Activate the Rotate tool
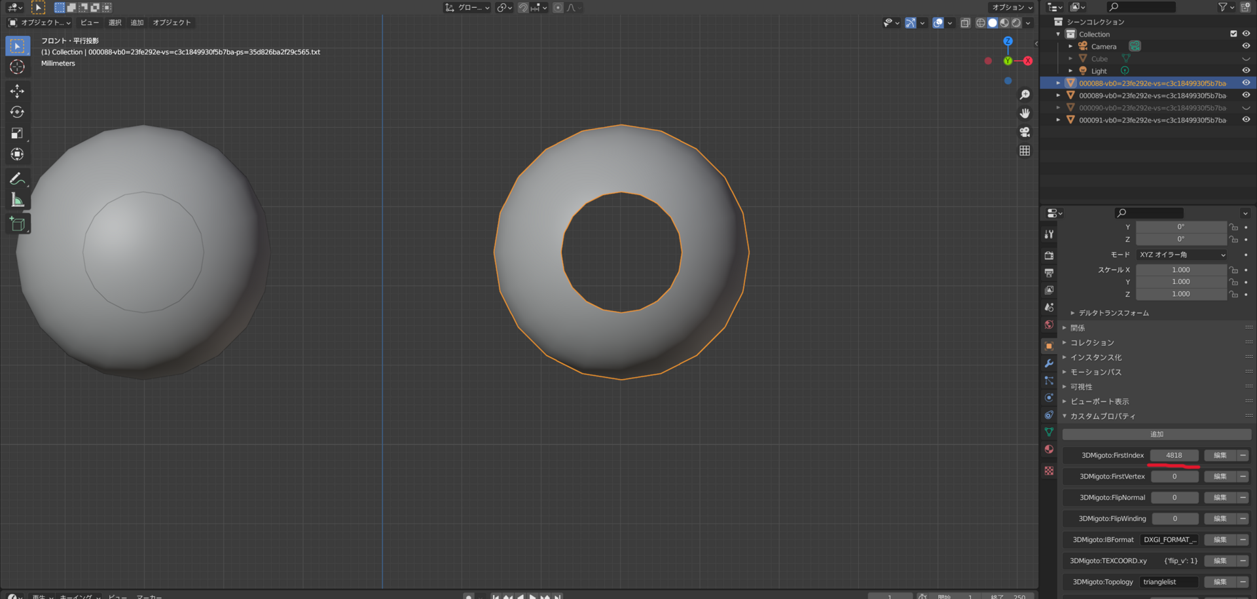Viewport: 1257px width, 599px height. (x=17, y=112)
